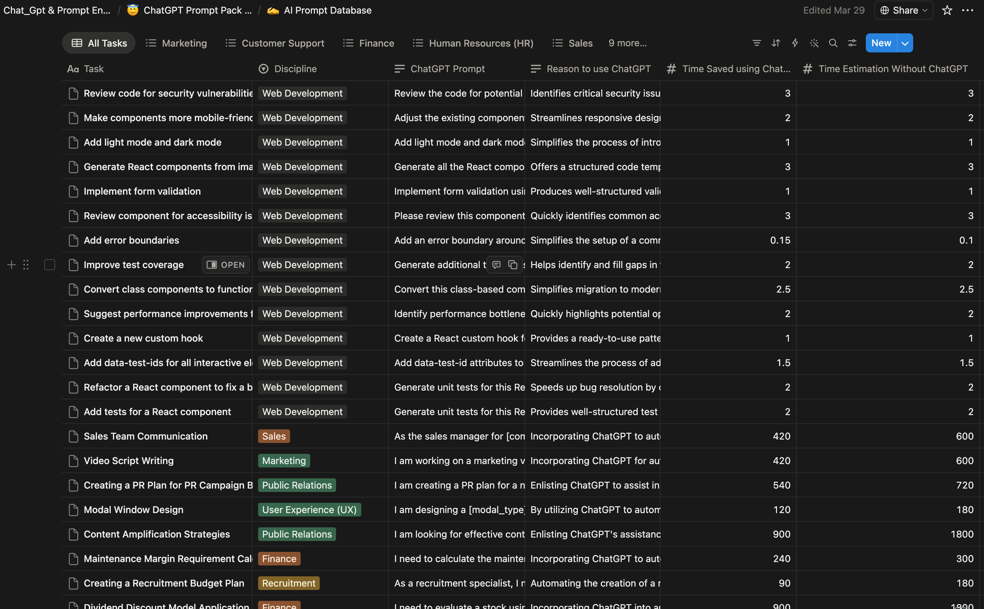Expand the New button dropdown arrow
The image size is (984, 609).
coord(905,43)
